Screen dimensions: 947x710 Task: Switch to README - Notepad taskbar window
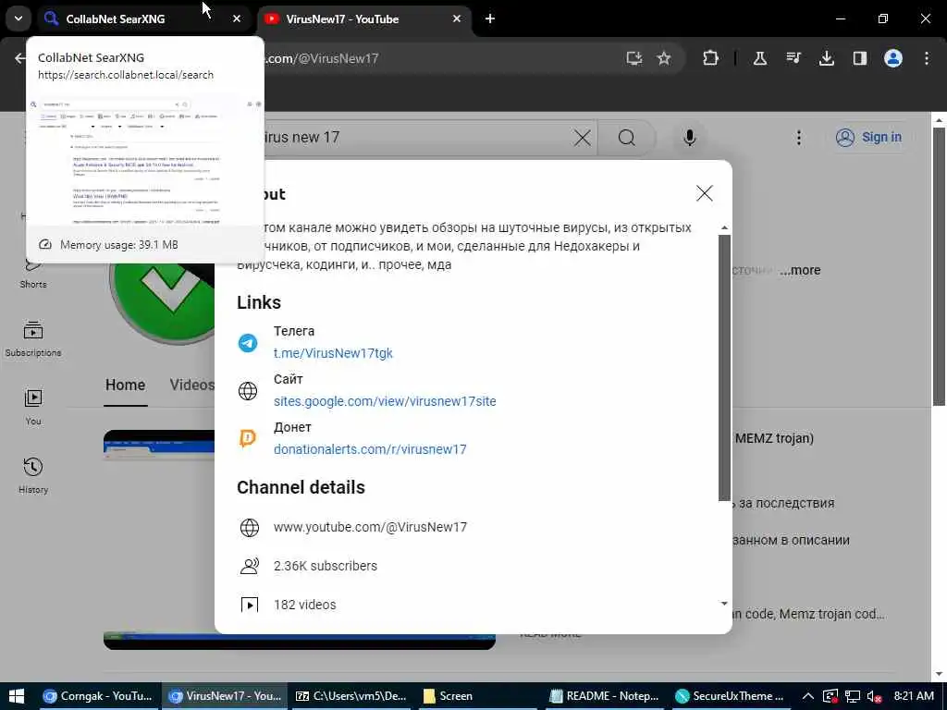604,695
